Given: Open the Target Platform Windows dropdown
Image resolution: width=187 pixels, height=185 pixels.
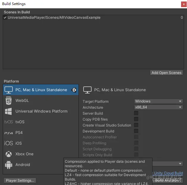Looking at the screenshot, I should point(158,101).
